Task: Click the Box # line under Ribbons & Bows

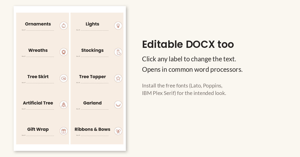Action: click(92, 135)
